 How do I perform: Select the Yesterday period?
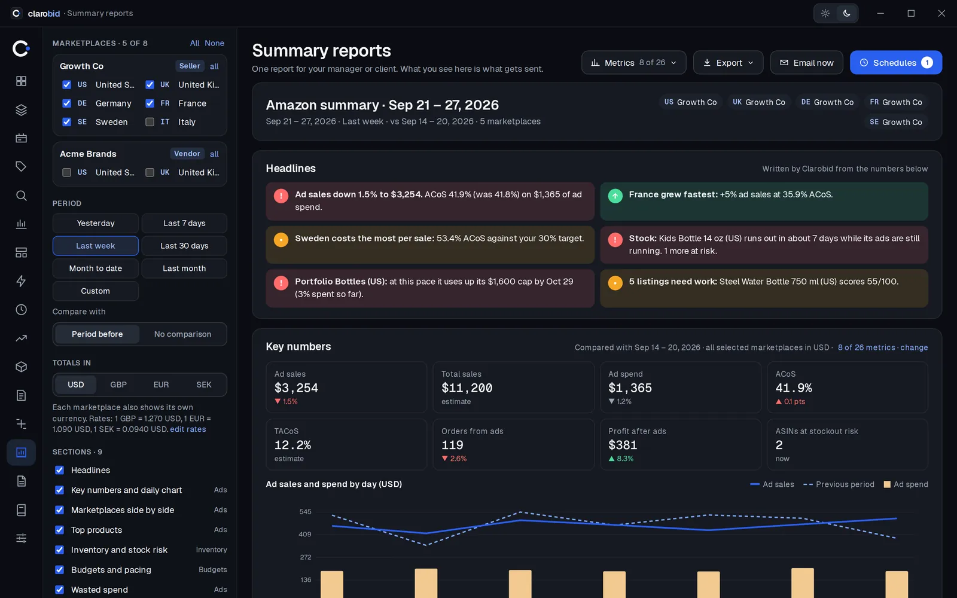pos(96,223)
